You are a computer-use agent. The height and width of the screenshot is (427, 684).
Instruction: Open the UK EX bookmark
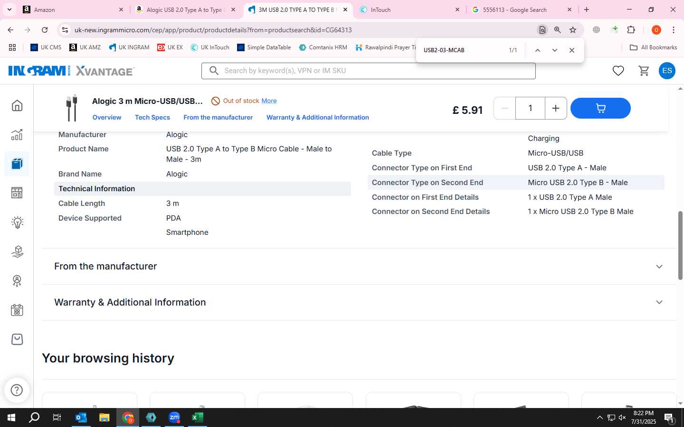click(170, 47)
